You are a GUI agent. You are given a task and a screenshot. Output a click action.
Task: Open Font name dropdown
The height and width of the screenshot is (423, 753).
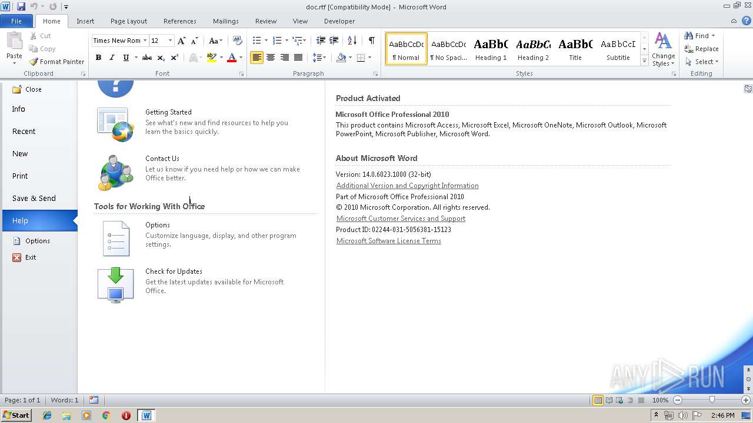(145, 41)
